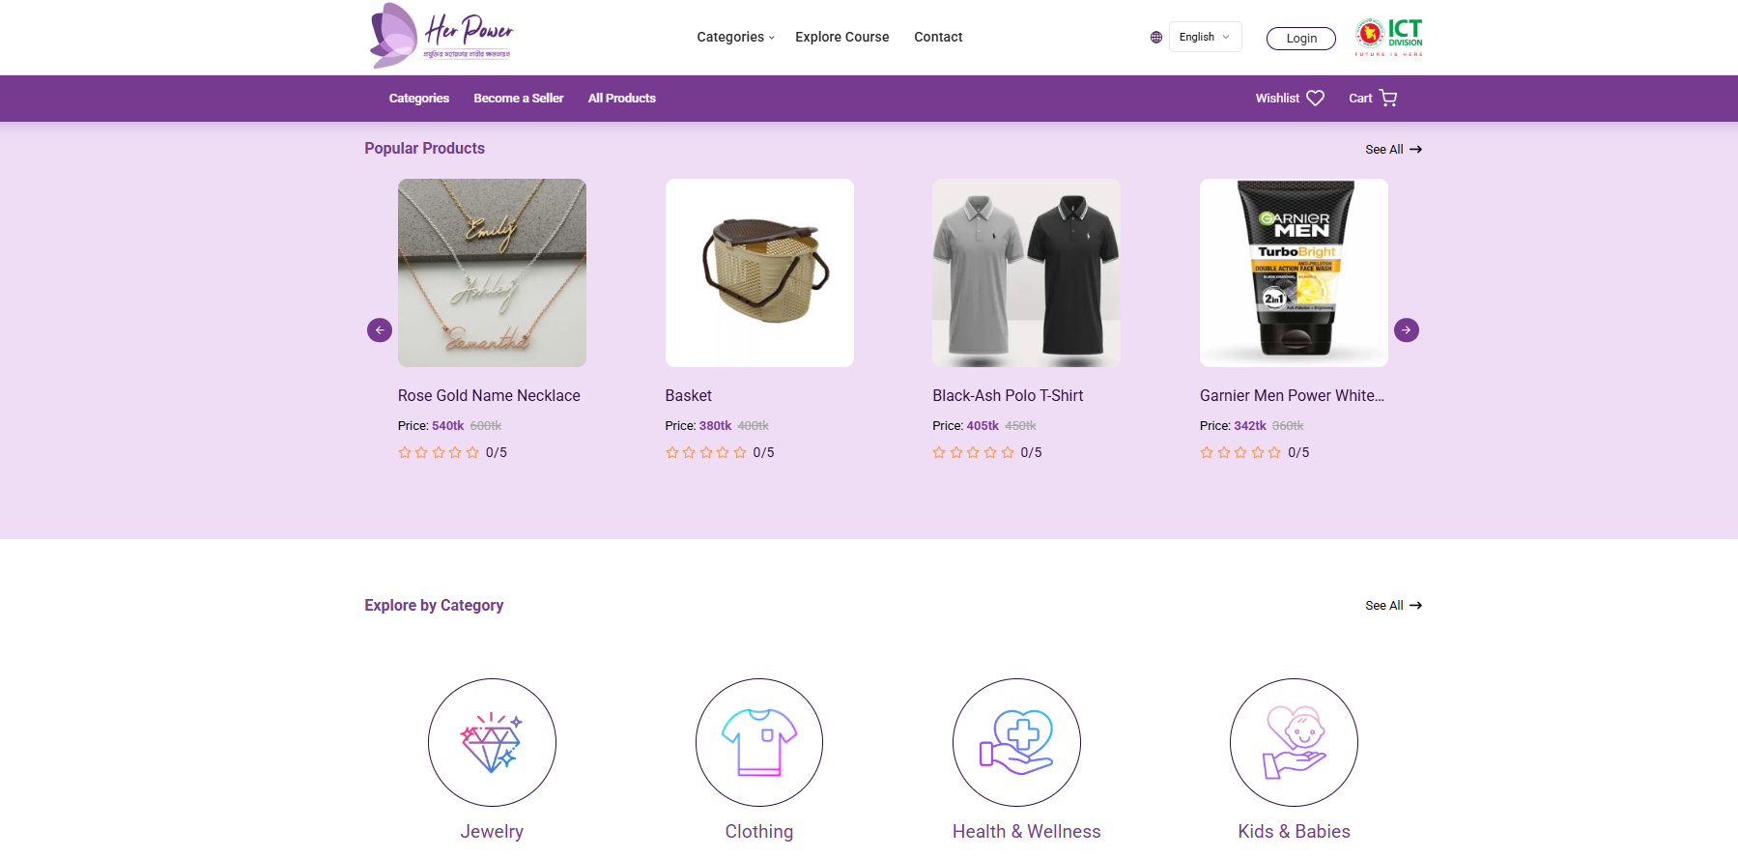Open the Wishlist heart icon
The height and width of the screenshot is (858, 1738).
coord(1315,99)
